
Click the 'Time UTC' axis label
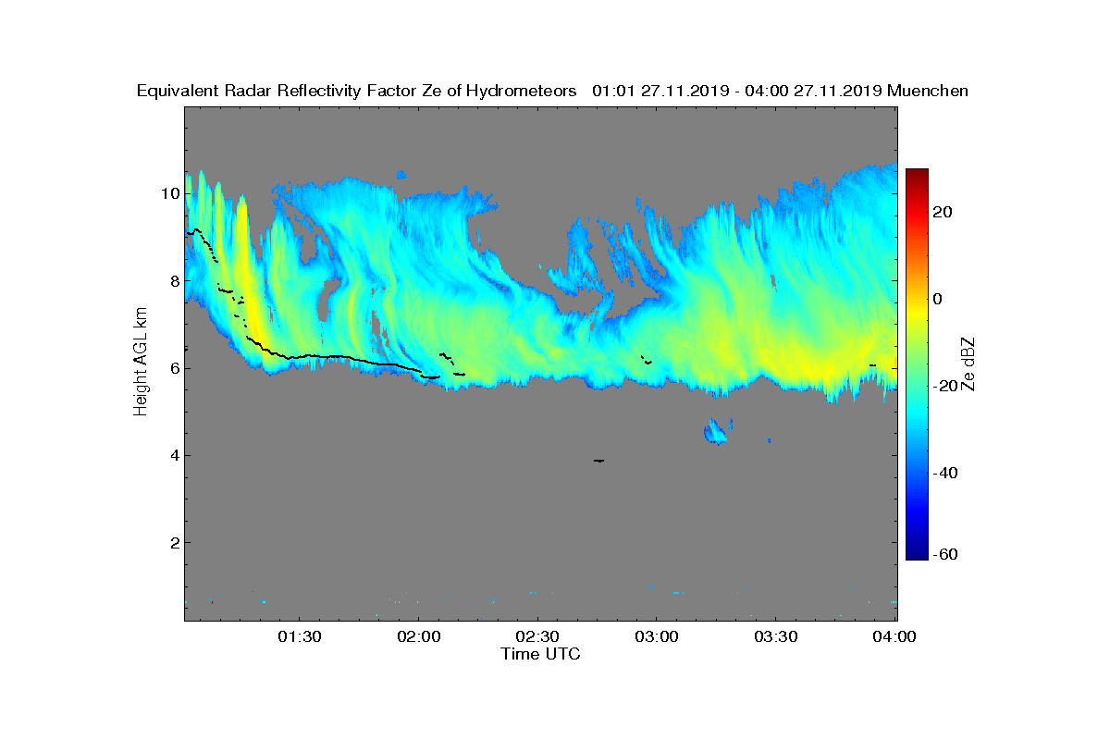(540, 654)
